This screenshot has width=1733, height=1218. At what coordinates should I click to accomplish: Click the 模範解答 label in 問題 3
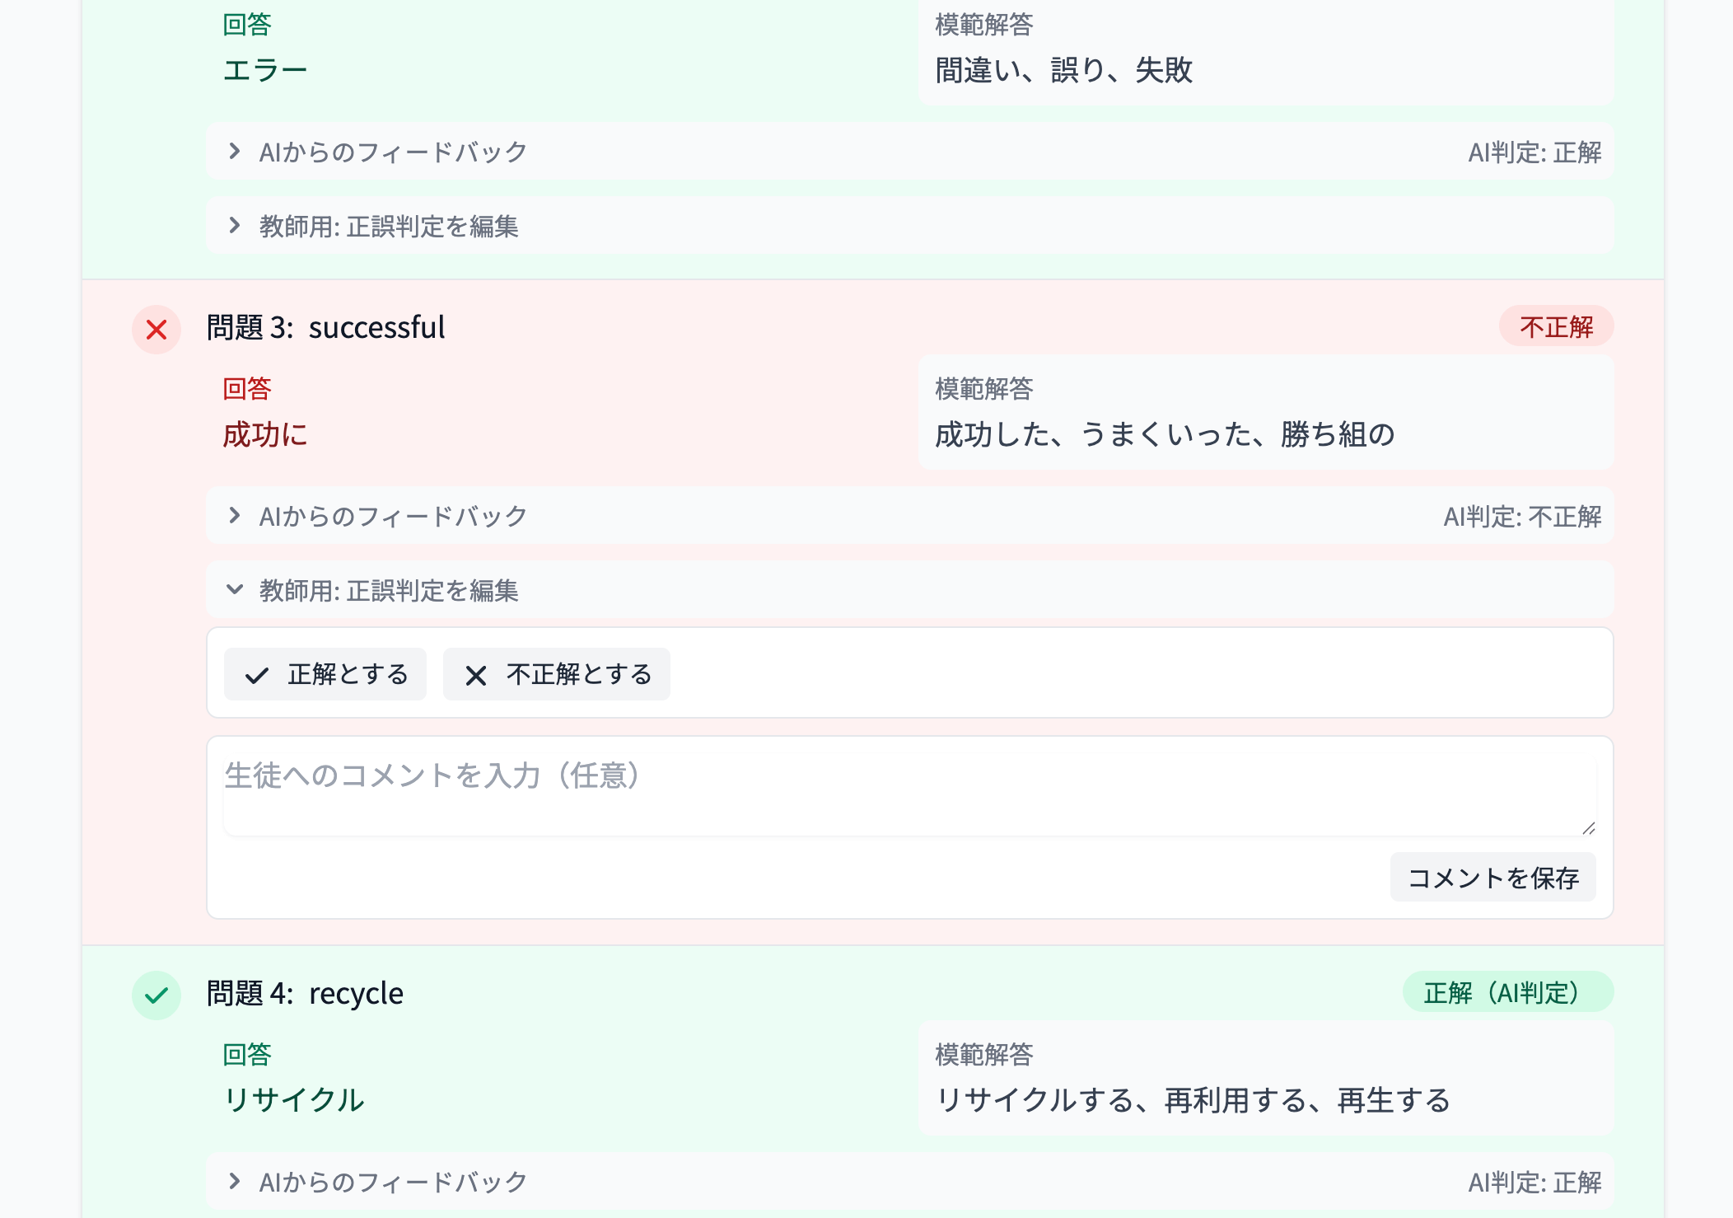pos(983,389)
